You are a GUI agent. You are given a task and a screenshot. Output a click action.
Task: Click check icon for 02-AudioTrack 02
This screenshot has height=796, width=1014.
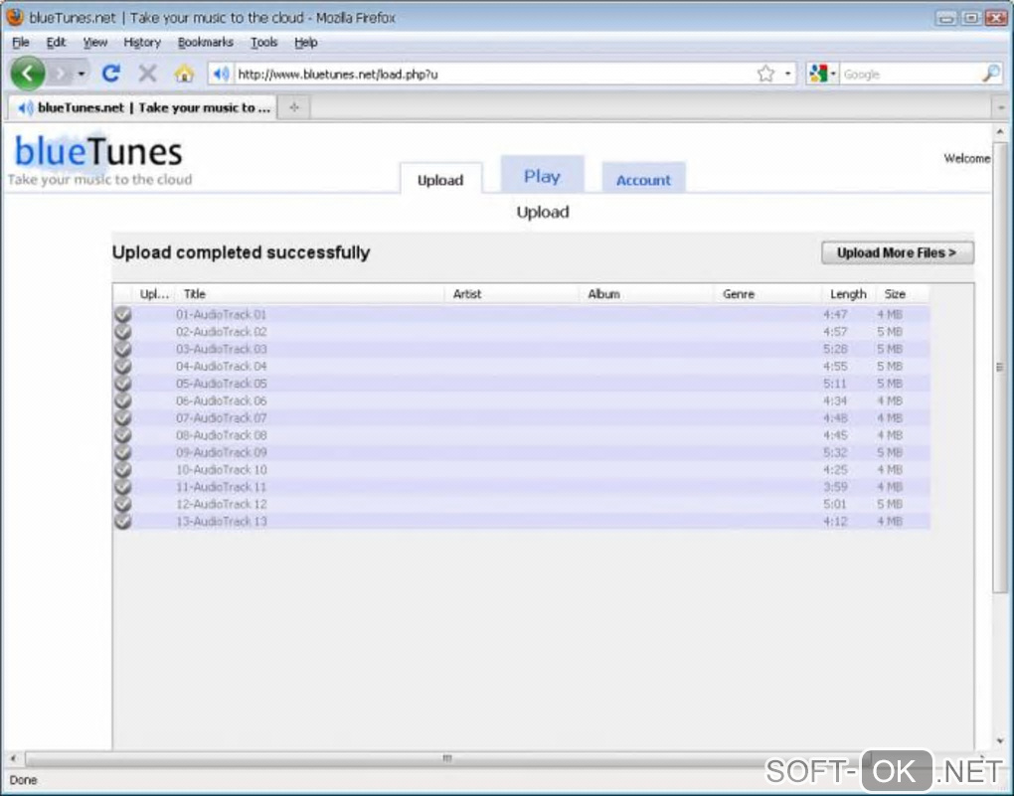(123, 331)
